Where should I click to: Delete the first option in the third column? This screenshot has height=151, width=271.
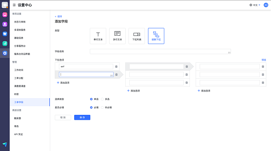click(x=263, y=66)
